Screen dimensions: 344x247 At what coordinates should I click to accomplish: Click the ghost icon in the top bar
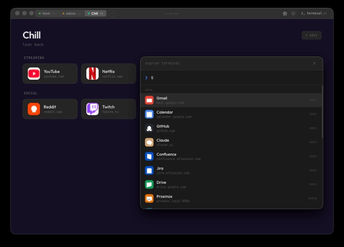coord(285,13)
